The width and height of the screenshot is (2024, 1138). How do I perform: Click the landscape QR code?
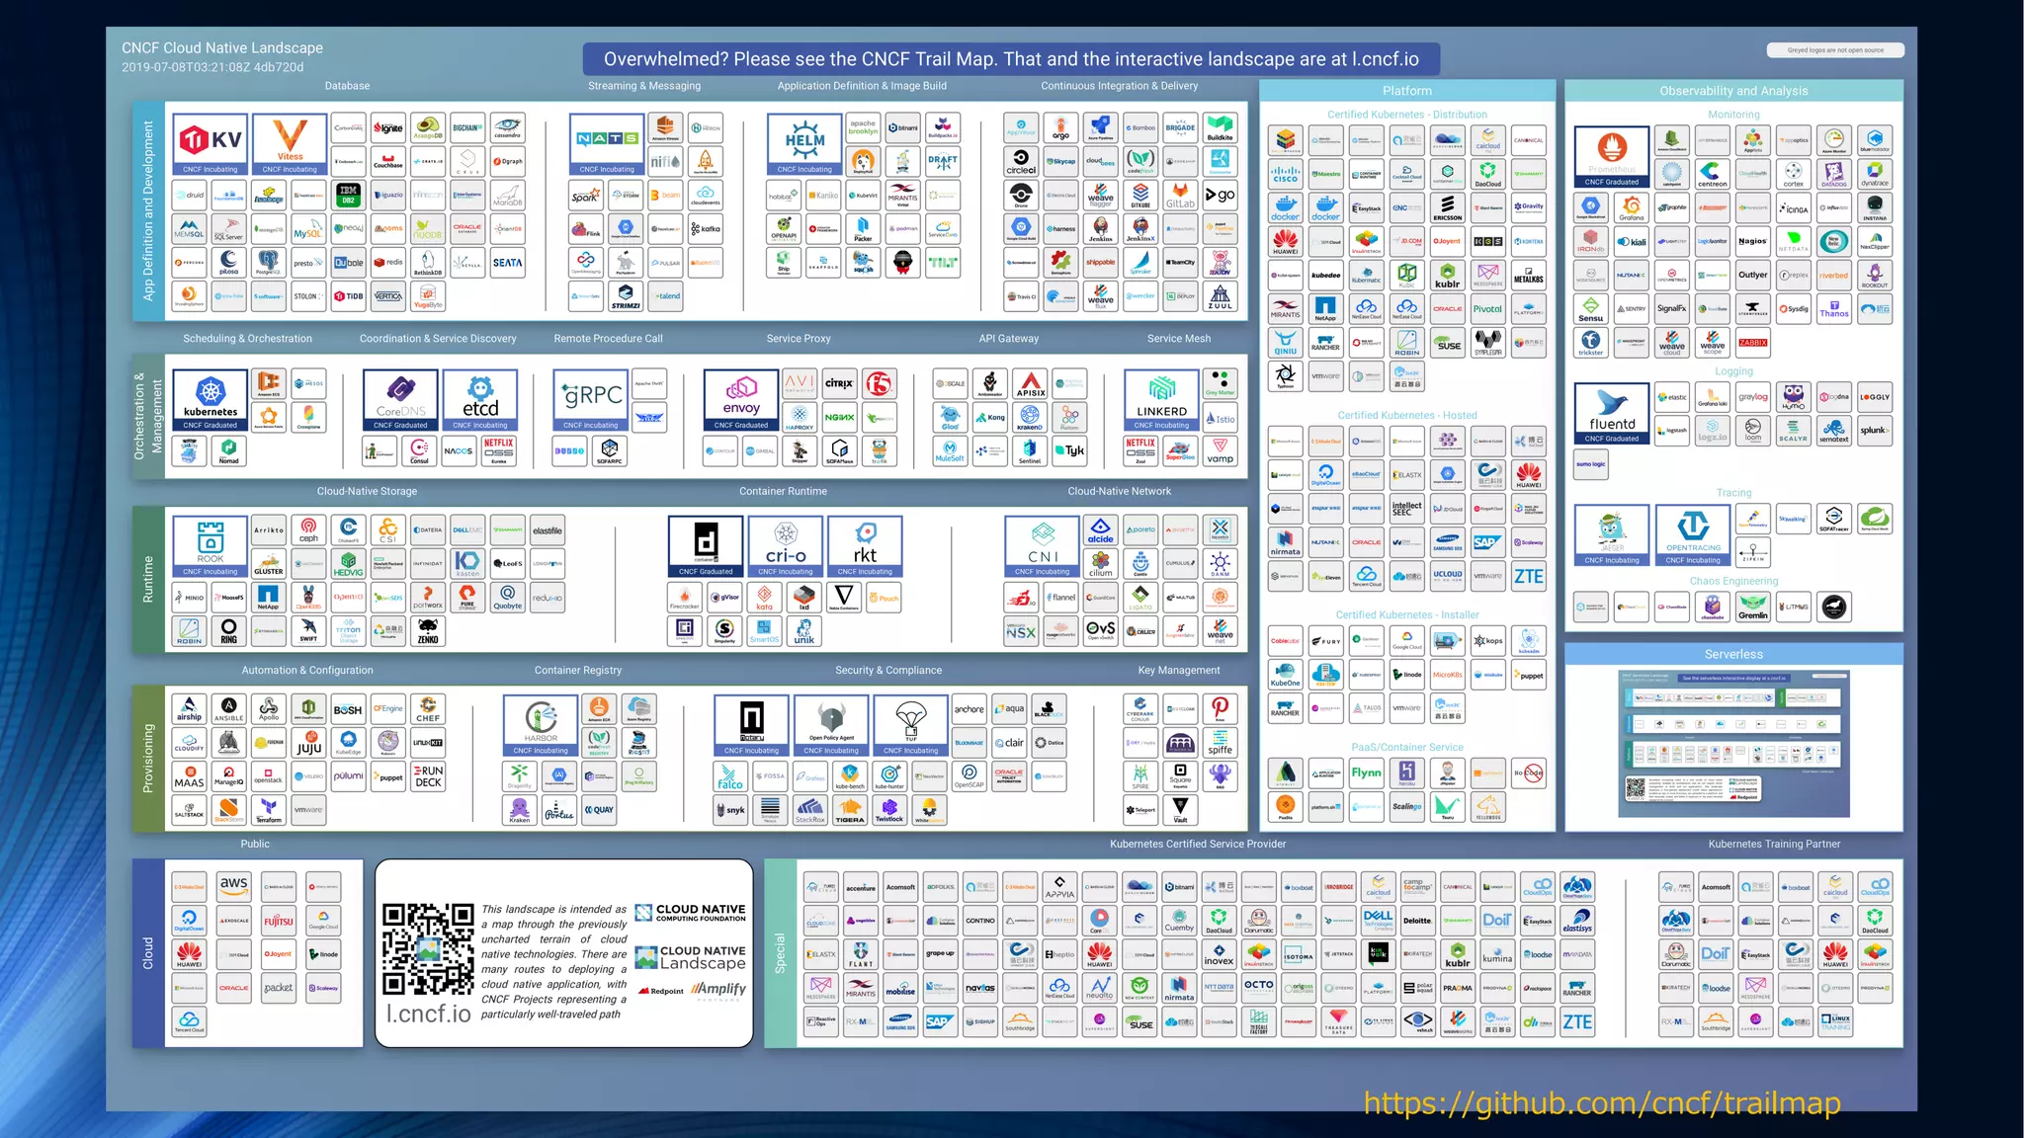(428, 948)
